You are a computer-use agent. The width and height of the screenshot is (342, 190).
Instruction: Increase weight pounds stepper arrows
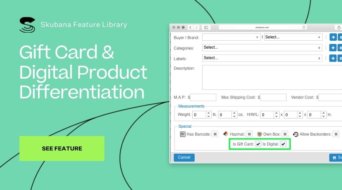pos(209,115)
